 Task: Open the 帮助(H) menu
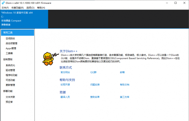click(x=41, y=8)
